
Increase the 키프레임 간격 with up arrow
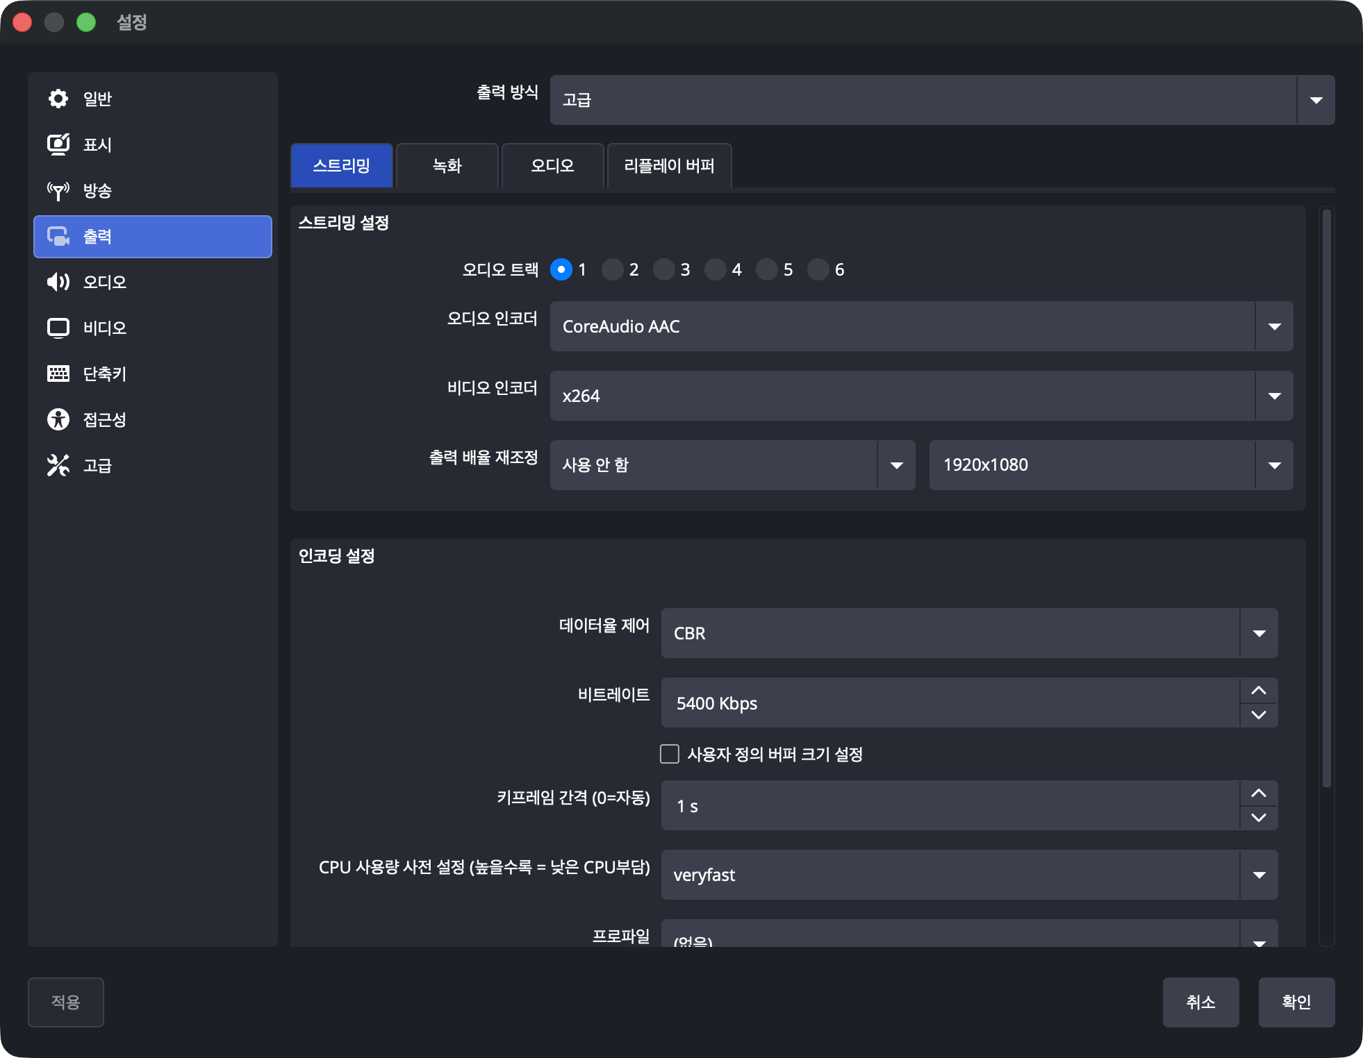tap(1259, 793)
